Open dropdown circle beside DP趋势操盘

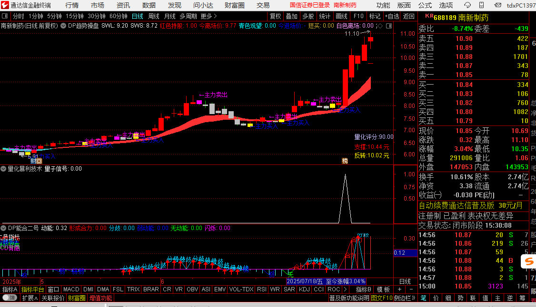(x=63, y=26)
